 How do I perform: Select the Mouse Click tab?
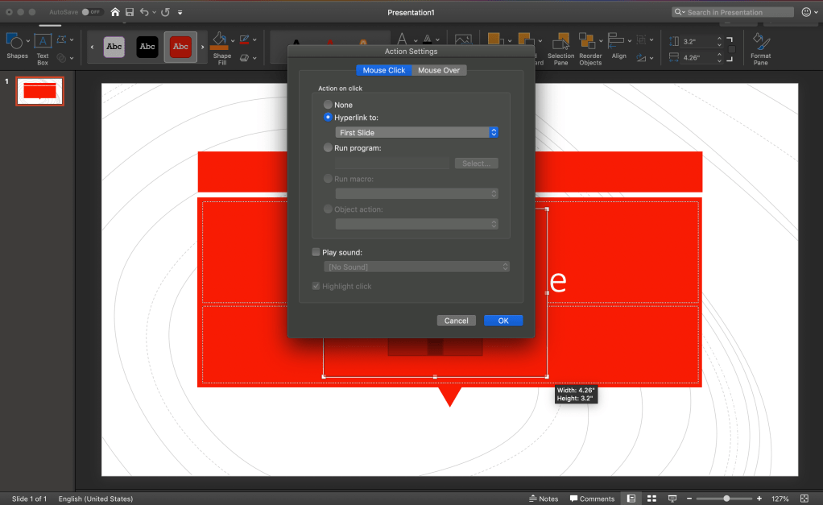pos(384,70)
